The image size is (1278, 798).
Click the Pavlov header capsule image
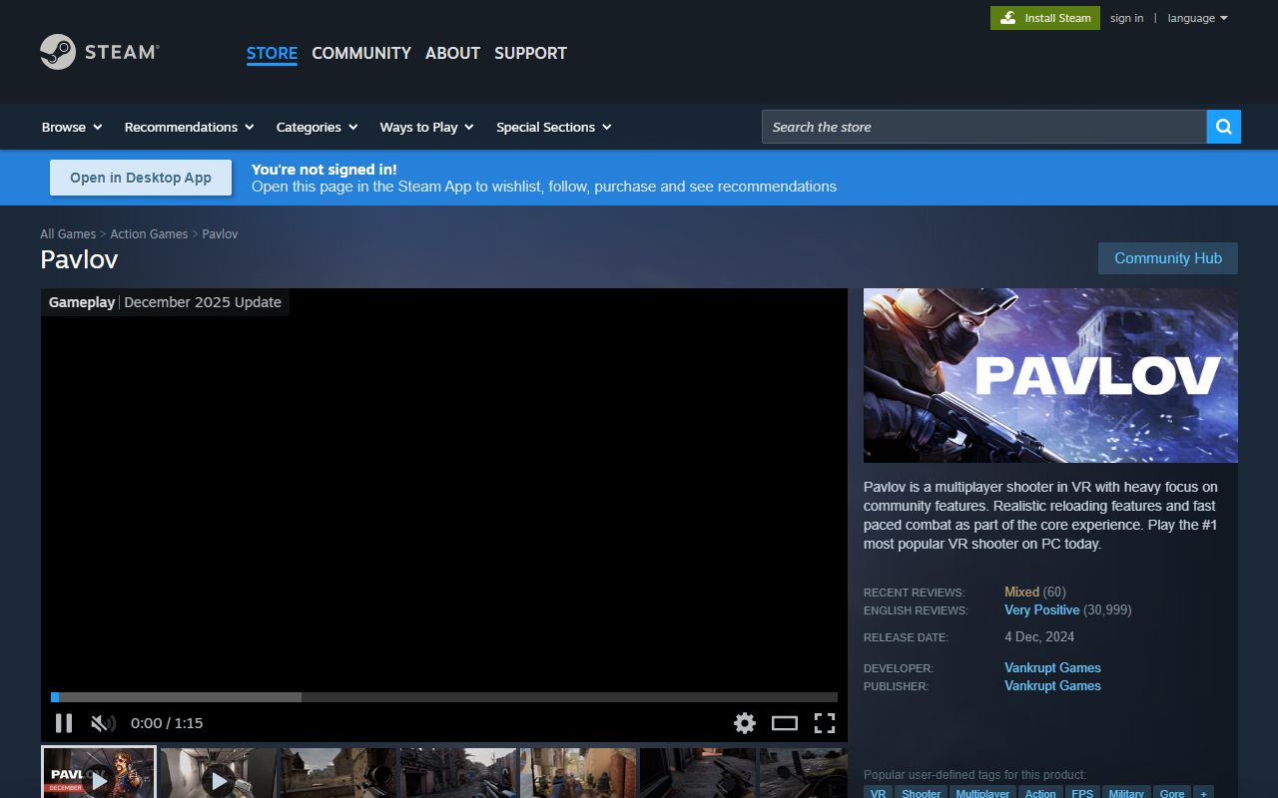click(1050, 375)
